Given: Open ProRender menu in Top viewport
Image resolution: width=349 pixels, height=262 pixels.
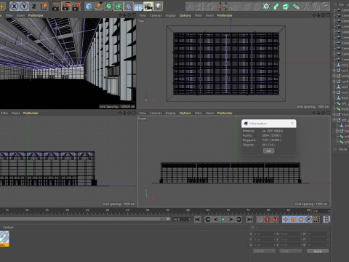Looking at the screenshot, I should pyautogui.click(x=225, y=15).
